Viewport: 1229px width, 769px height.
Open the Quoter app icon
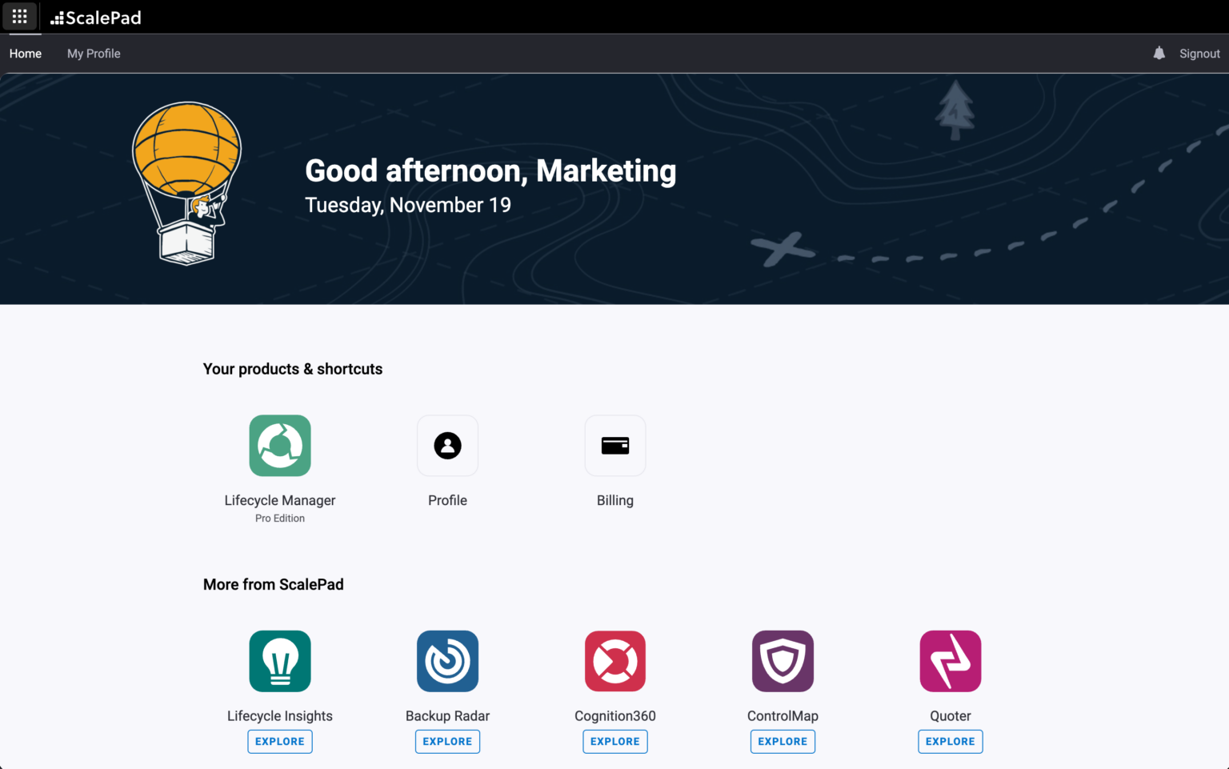click(x=950, y=661)
